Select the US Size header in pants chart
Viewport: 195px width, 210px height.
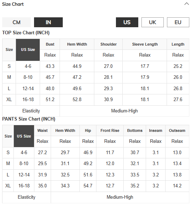coord(24,136)
